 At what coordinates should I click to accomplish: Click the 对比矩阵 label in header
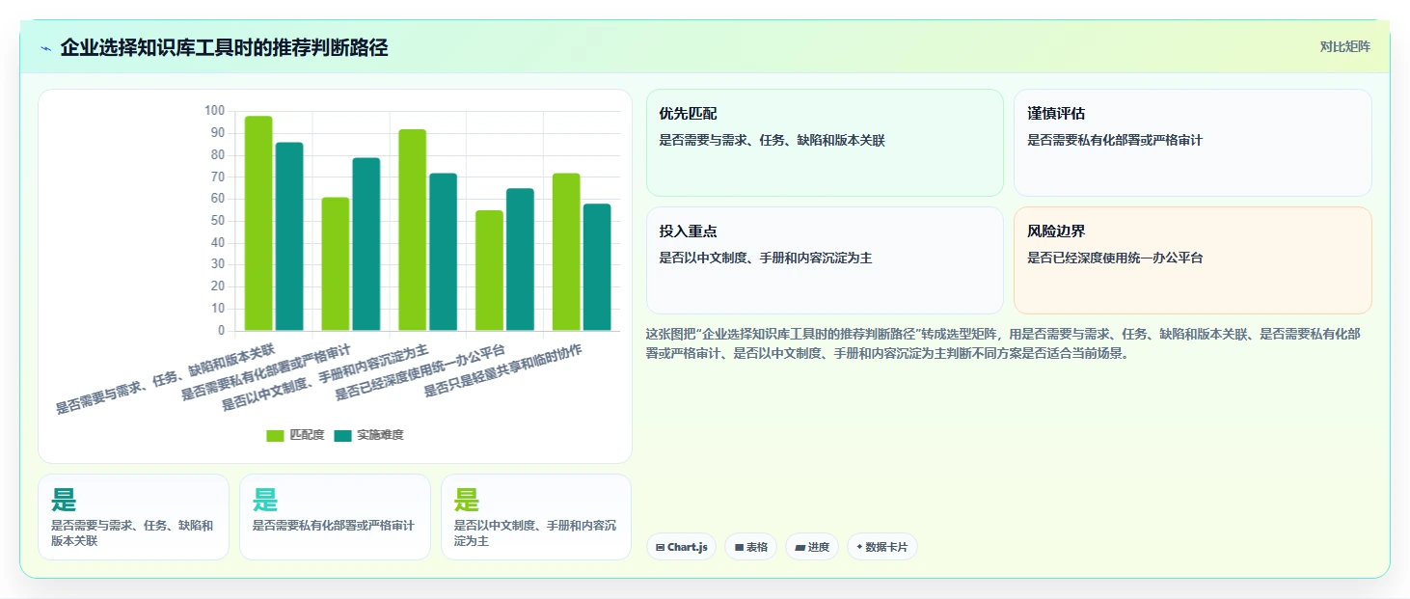click(1344, 46)
